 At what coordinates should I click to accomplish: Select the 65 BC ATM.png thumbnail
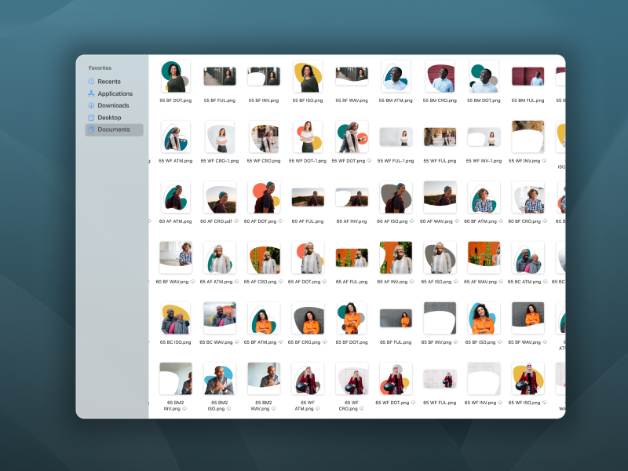pos(528,257)
